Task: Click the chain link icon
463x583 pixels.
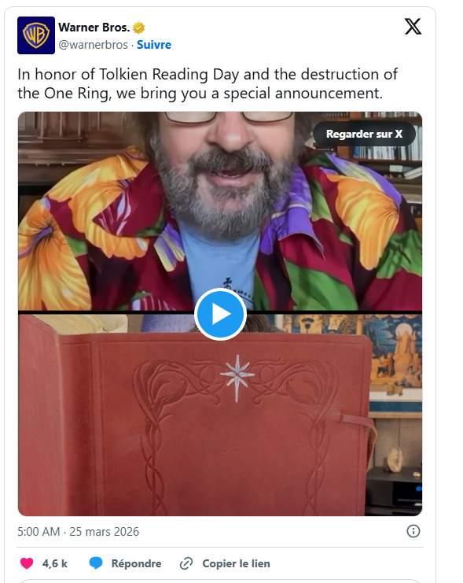Action: pyautogui.click(x=186, y=563)
